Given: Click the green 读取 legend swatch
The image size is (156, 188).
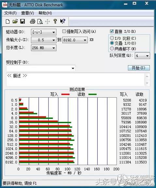Looking at the screenshot, I should 92,94.
